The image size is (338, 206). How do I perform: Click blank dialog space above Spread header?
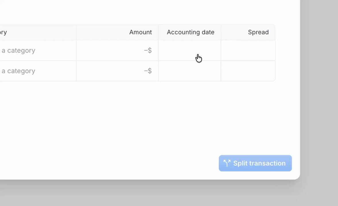tap(248, 12)
